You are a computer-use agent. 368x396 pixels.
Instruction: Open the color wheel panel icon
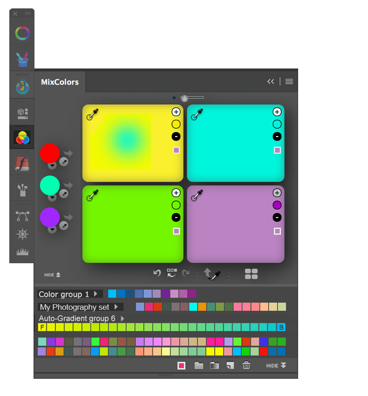(22, 33)
